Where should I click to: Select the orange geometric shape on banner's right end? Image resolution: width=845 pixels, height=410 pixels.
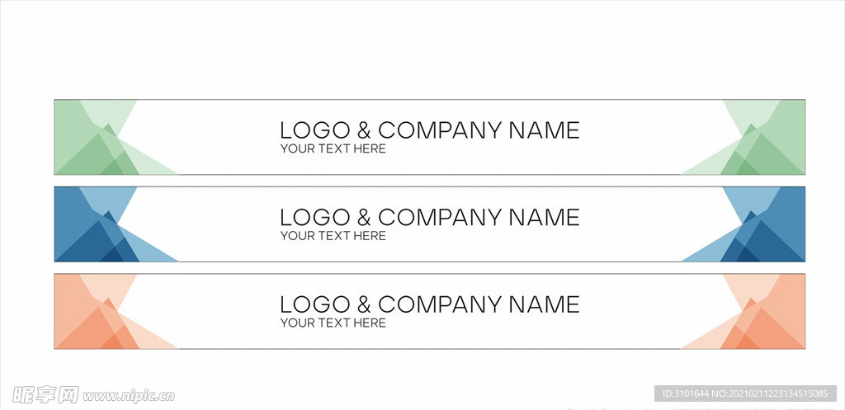pyautogui.click(x=754, y=312)
